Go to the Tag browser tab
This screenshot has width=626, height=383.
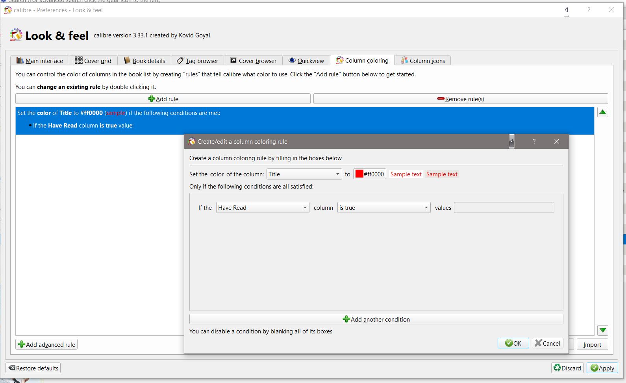coord(198,61)
